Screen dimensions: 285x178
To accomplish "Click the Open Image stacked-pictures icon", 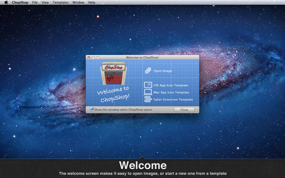I will tap(148, 70).
